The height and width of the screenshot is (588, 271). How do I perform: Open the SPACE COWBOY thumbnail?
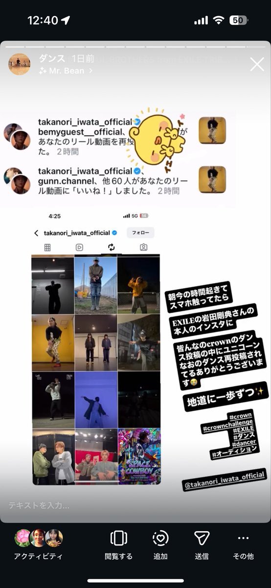pos(139,457)
